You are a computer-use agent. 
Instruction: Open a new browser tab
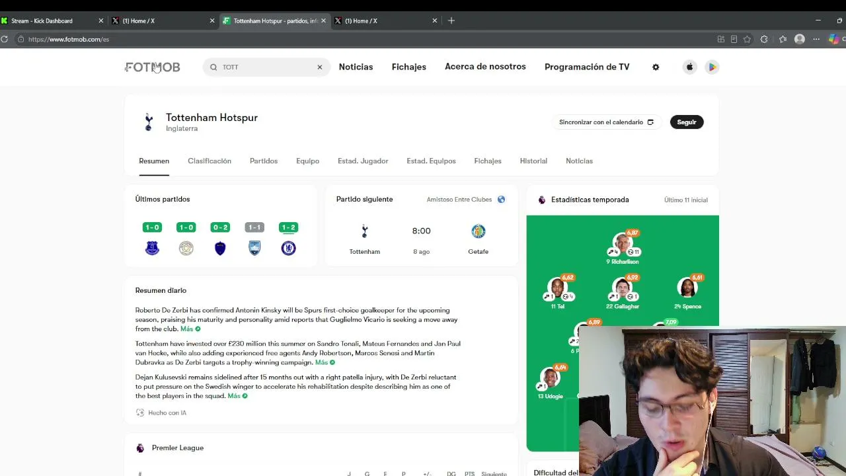(451, 21)
